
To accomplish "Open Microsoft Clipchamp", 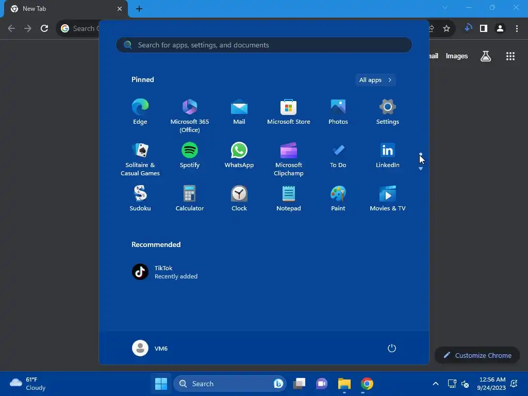I will pyautogui.click(x=289, y=159).
